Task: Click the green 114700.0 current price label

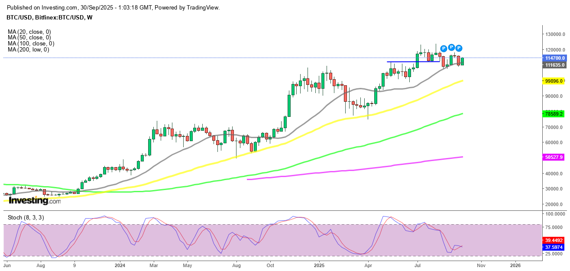Action: 555,58
